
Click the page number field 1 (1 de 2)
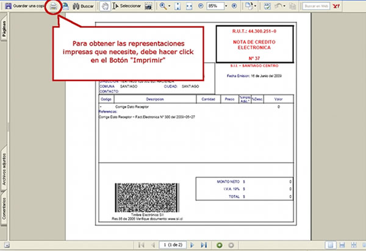tap(173, 245)
